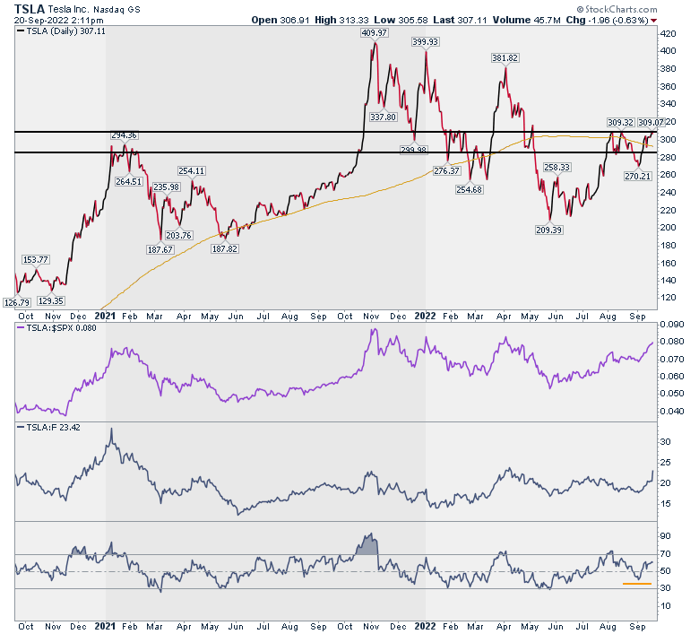Click the TSLA (Daily) 307.11 legend
Viewport: 699px width, 634px height.
click(x=62, y=31)
